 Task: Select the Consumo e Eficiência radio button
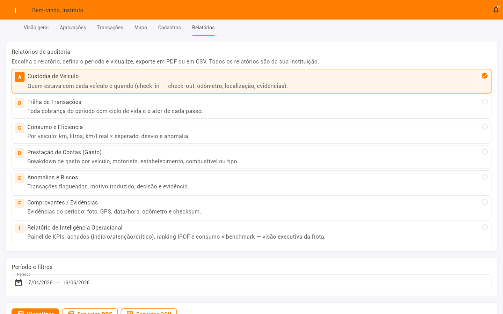[x=485, y=127]
